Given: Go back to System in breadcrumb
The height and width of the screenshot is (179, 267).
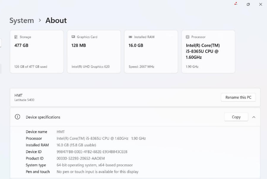Looking at the screenshot, I should point(22,20).
